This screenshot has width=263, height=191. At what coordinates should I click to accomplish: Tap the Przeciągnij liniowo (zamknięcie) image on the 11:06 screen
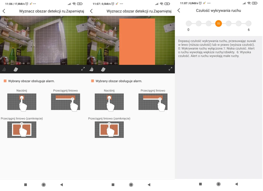[x=22, y=130]
